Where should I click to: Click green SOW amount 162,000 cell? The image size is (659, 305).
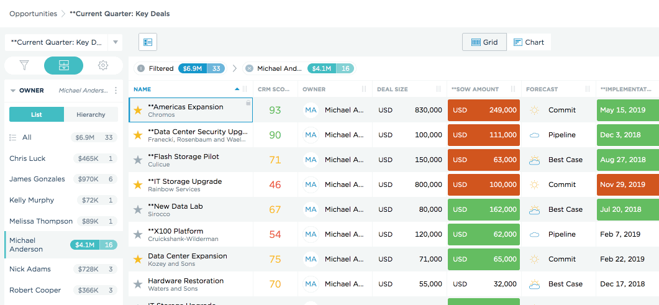pyautogui.click(x=484, y=209)
